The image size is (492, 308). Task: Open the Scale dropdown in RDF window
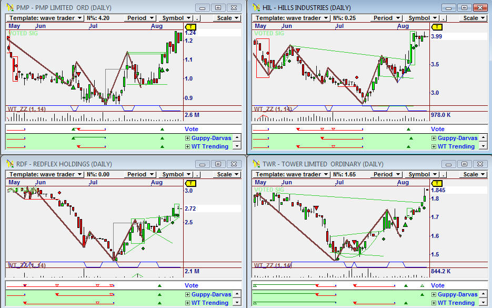coord(228,174)
